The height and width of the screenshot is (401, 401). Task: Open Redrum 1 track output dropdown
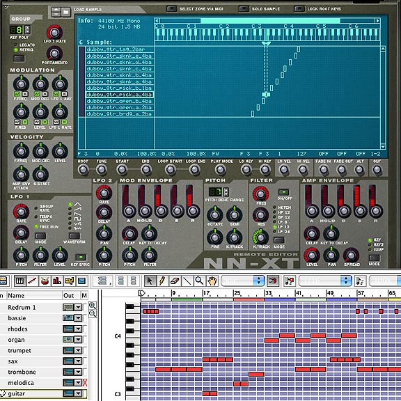(x=78, y=307)
